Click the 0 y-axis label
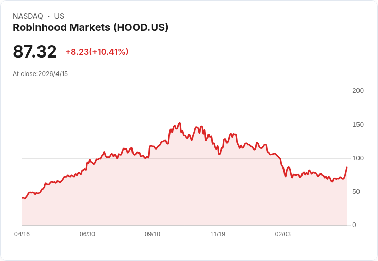This screenshot has width=378, height=261. [x=354, y=225]
